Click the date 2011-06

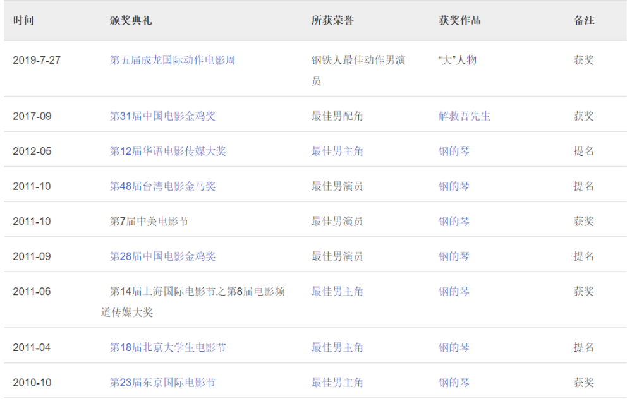click(x=32, y=291)
